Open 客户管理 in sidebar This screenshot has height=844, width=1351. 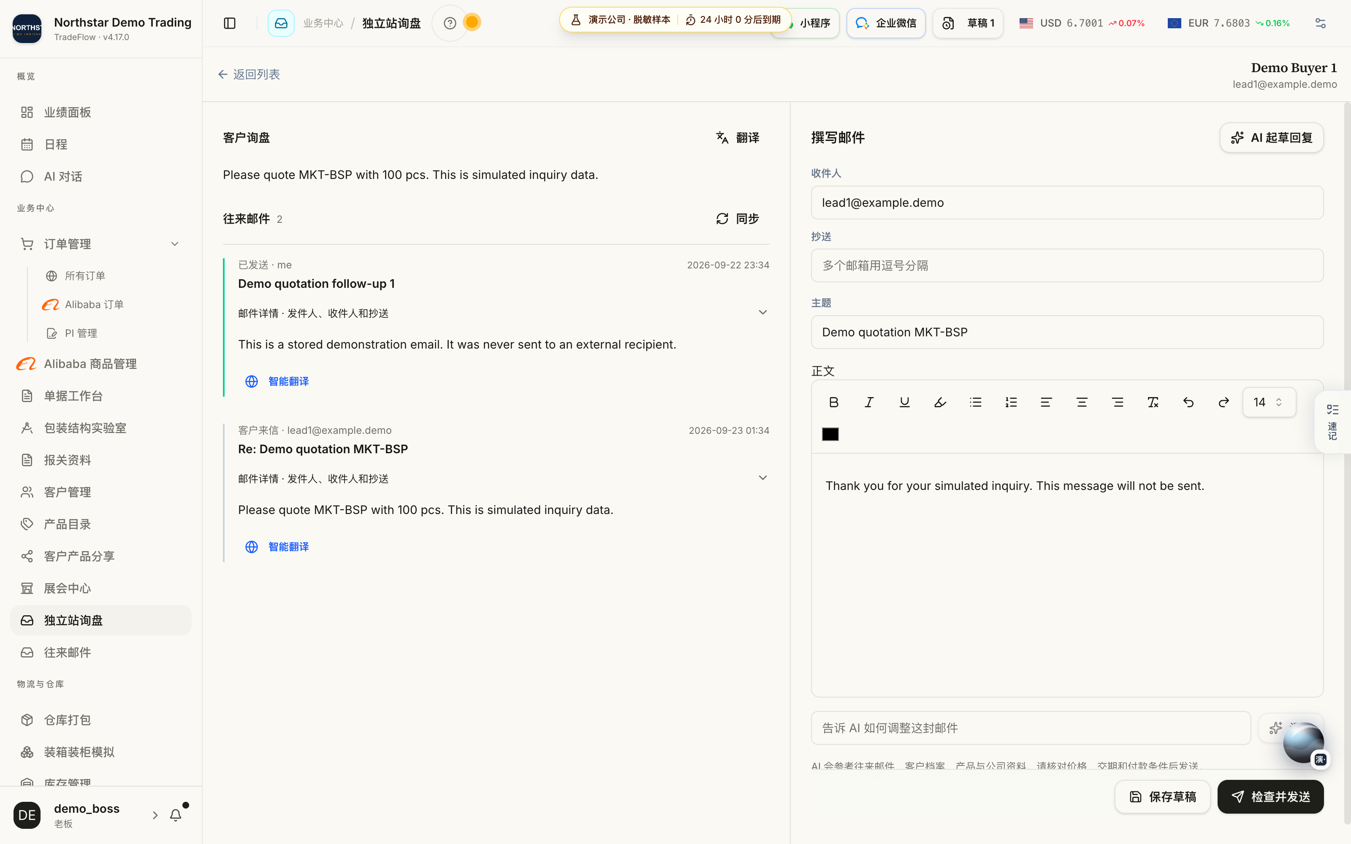(x=100, y=492)
